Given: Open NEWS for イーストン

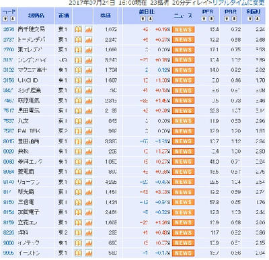Looking at the screenshot, I should coord(183,253).
